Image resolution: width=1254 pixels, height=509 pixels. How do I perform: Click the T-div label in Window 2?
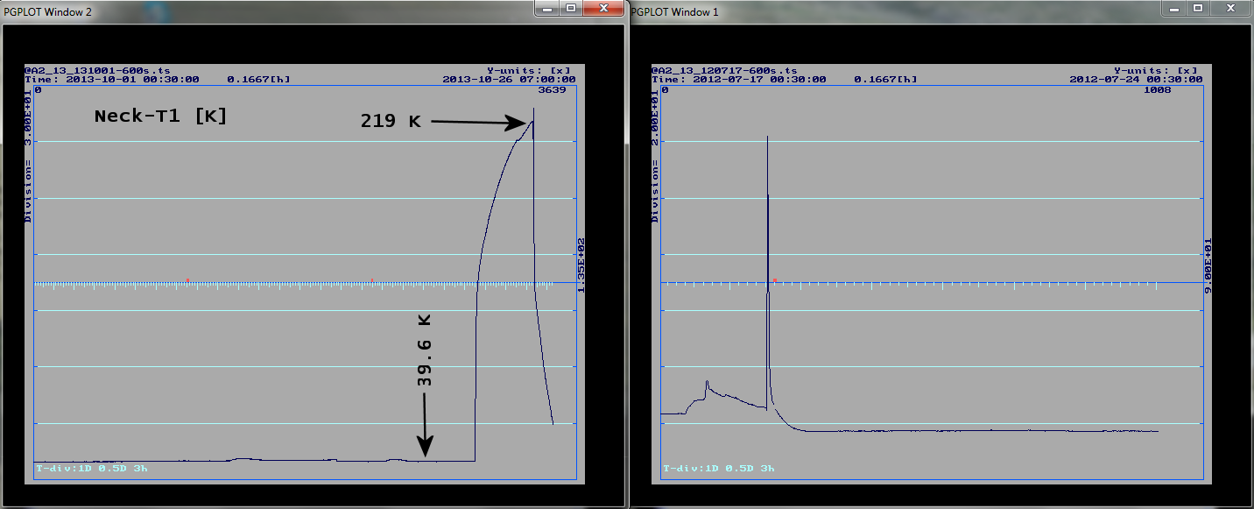coord(91,469)
